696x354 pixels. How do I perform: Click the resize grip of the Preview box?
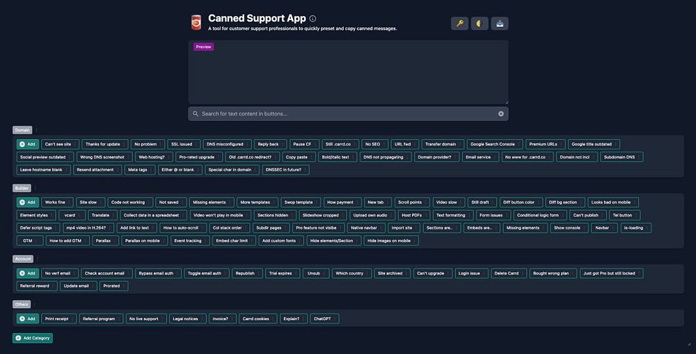tap(505, 102)
